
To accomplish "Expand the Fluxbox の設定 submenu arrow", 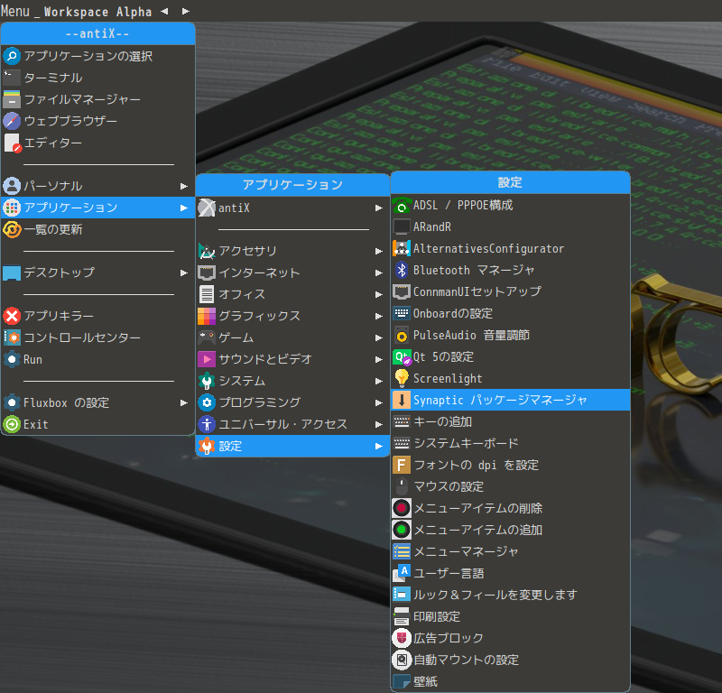I will 184,403.
